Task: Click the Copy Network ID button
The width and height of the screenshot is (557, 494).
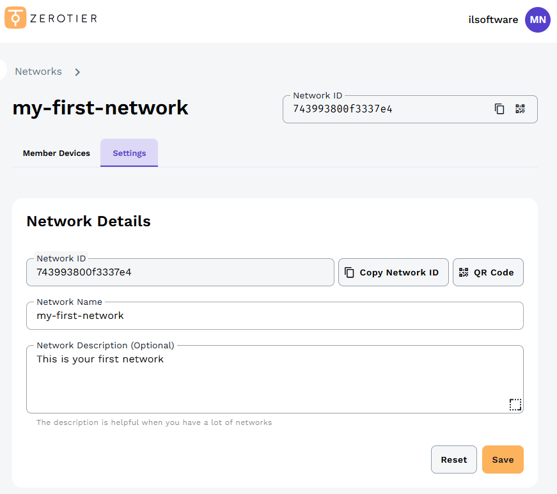Action: [x=393, y=272]
